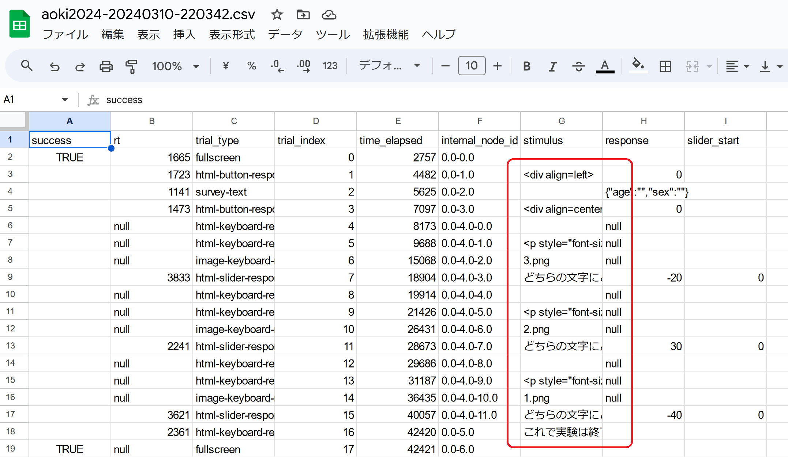Open the fill color picker
Viewport: 788px width, 457px height.
[x=638, y=66]
